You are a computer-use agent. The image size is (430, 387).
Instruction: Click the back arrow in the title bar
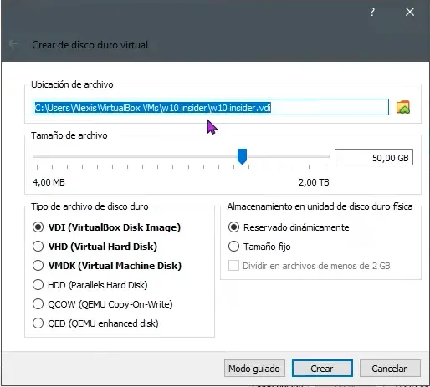pos(13,44)
